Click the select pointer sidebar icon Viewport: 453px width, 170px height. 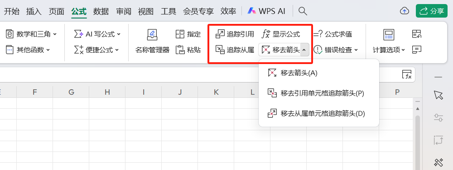[438, 95]
